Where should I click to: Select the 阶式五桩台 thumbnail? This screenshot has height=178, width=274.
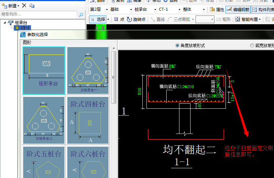[x=44, y=162]
